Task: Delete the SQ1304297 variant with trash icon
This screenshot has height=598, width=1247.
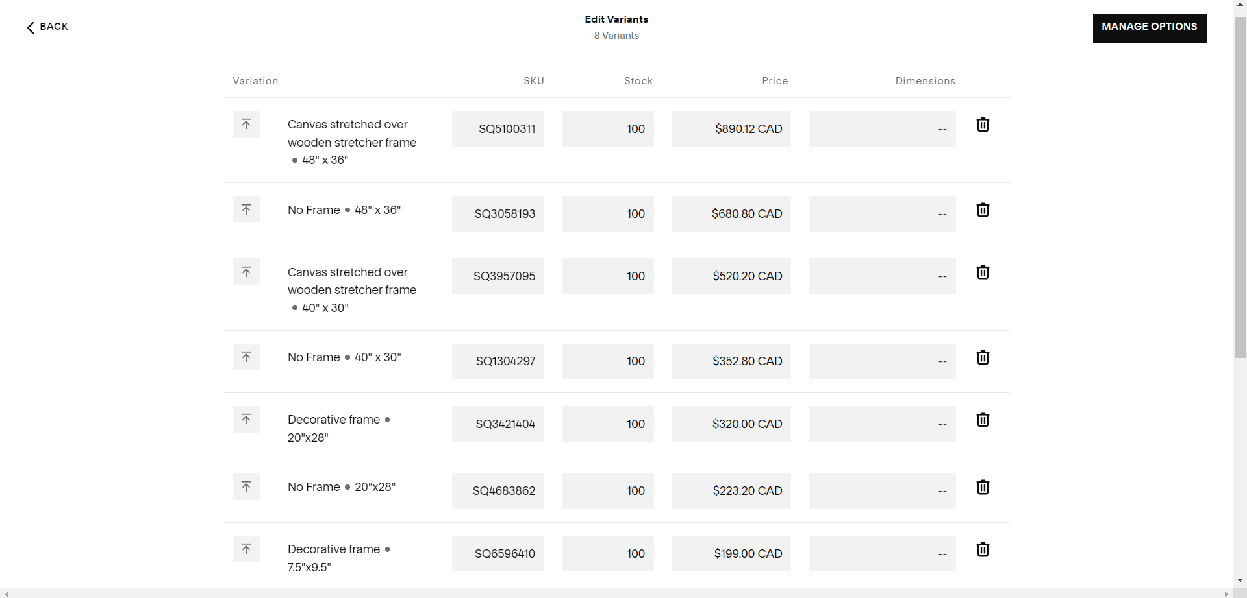Action: [983, 357]
